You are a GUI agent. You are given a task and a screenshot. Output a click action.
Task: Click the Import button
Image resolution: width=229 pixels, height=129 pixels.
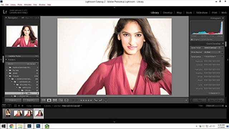point(13,100)
